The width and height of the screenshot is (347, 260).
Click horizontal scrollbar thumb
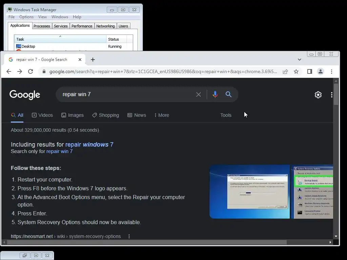click(147, 242)
